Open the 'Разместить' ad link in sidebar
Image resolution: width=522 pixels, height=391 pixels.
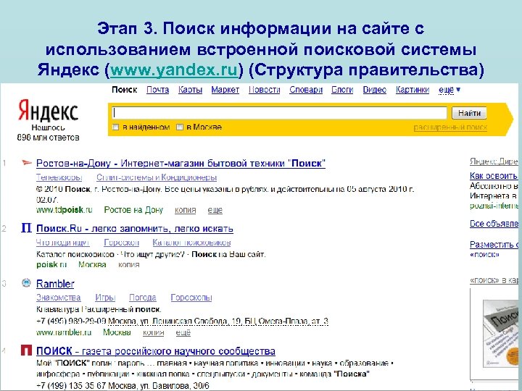[494, 245]
